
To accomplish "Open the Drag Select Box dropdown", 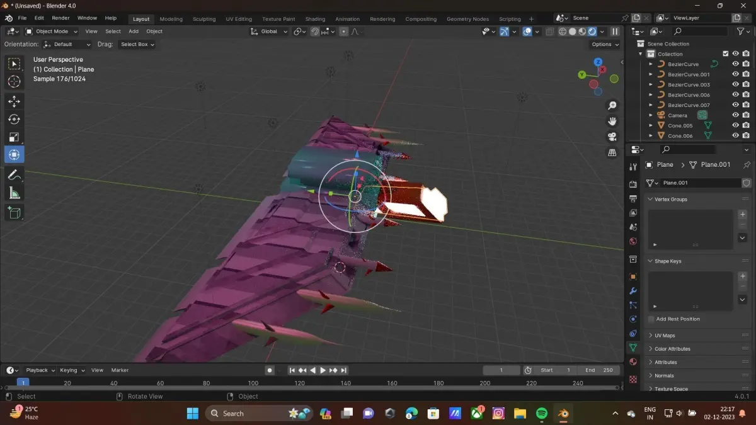I will 137,44.
